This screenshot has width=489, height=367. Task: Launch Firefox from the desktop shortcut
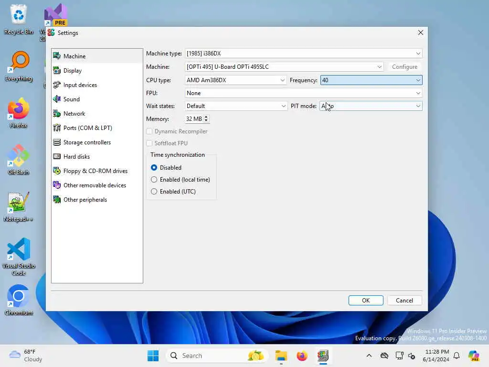pyautogui.click(x=19, y=113)
